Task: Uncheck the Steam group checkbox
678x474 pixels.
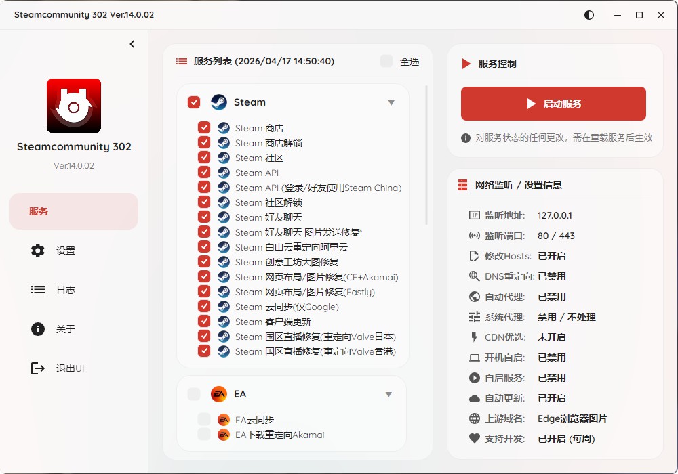Action: [x=194, y=102]
